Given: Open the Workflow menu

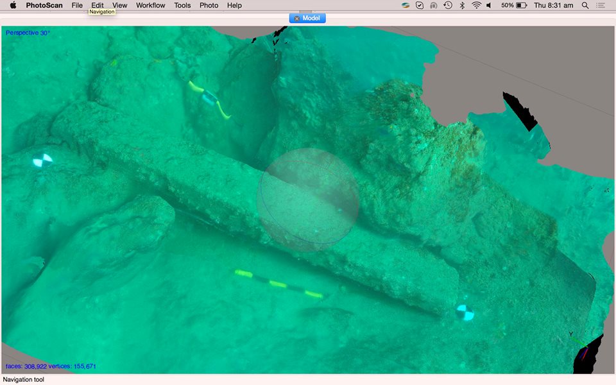Looking at the screenshot, I should (x=151, y=5).
